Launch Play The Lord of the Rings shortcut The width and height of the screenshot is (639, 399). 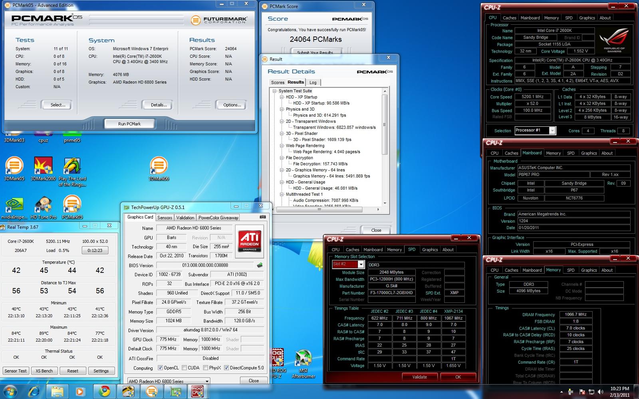point(72,172)
